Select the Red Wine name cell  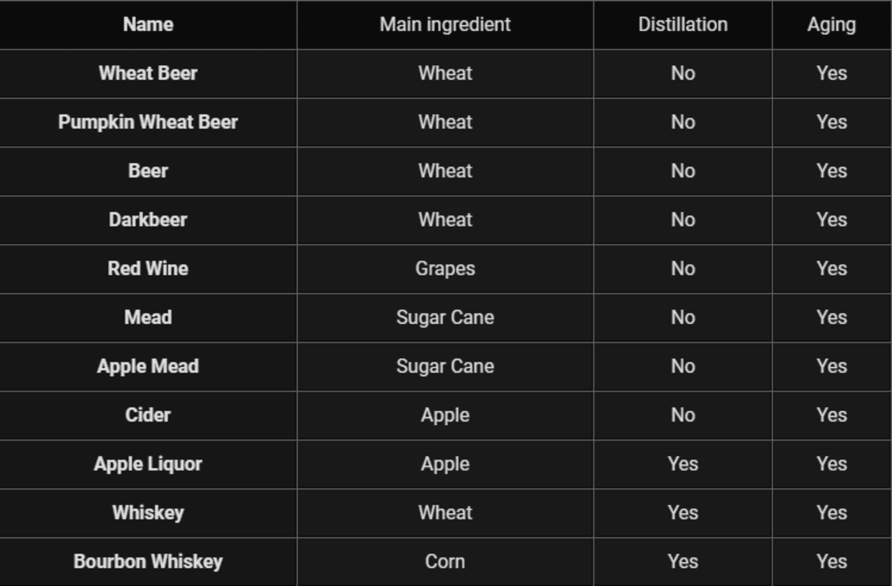tap(148, 269)
